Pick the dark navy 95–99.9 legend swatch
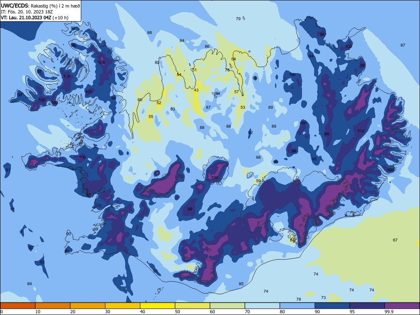The width and height of the screenshot is (420, 315). pos(367,306)
